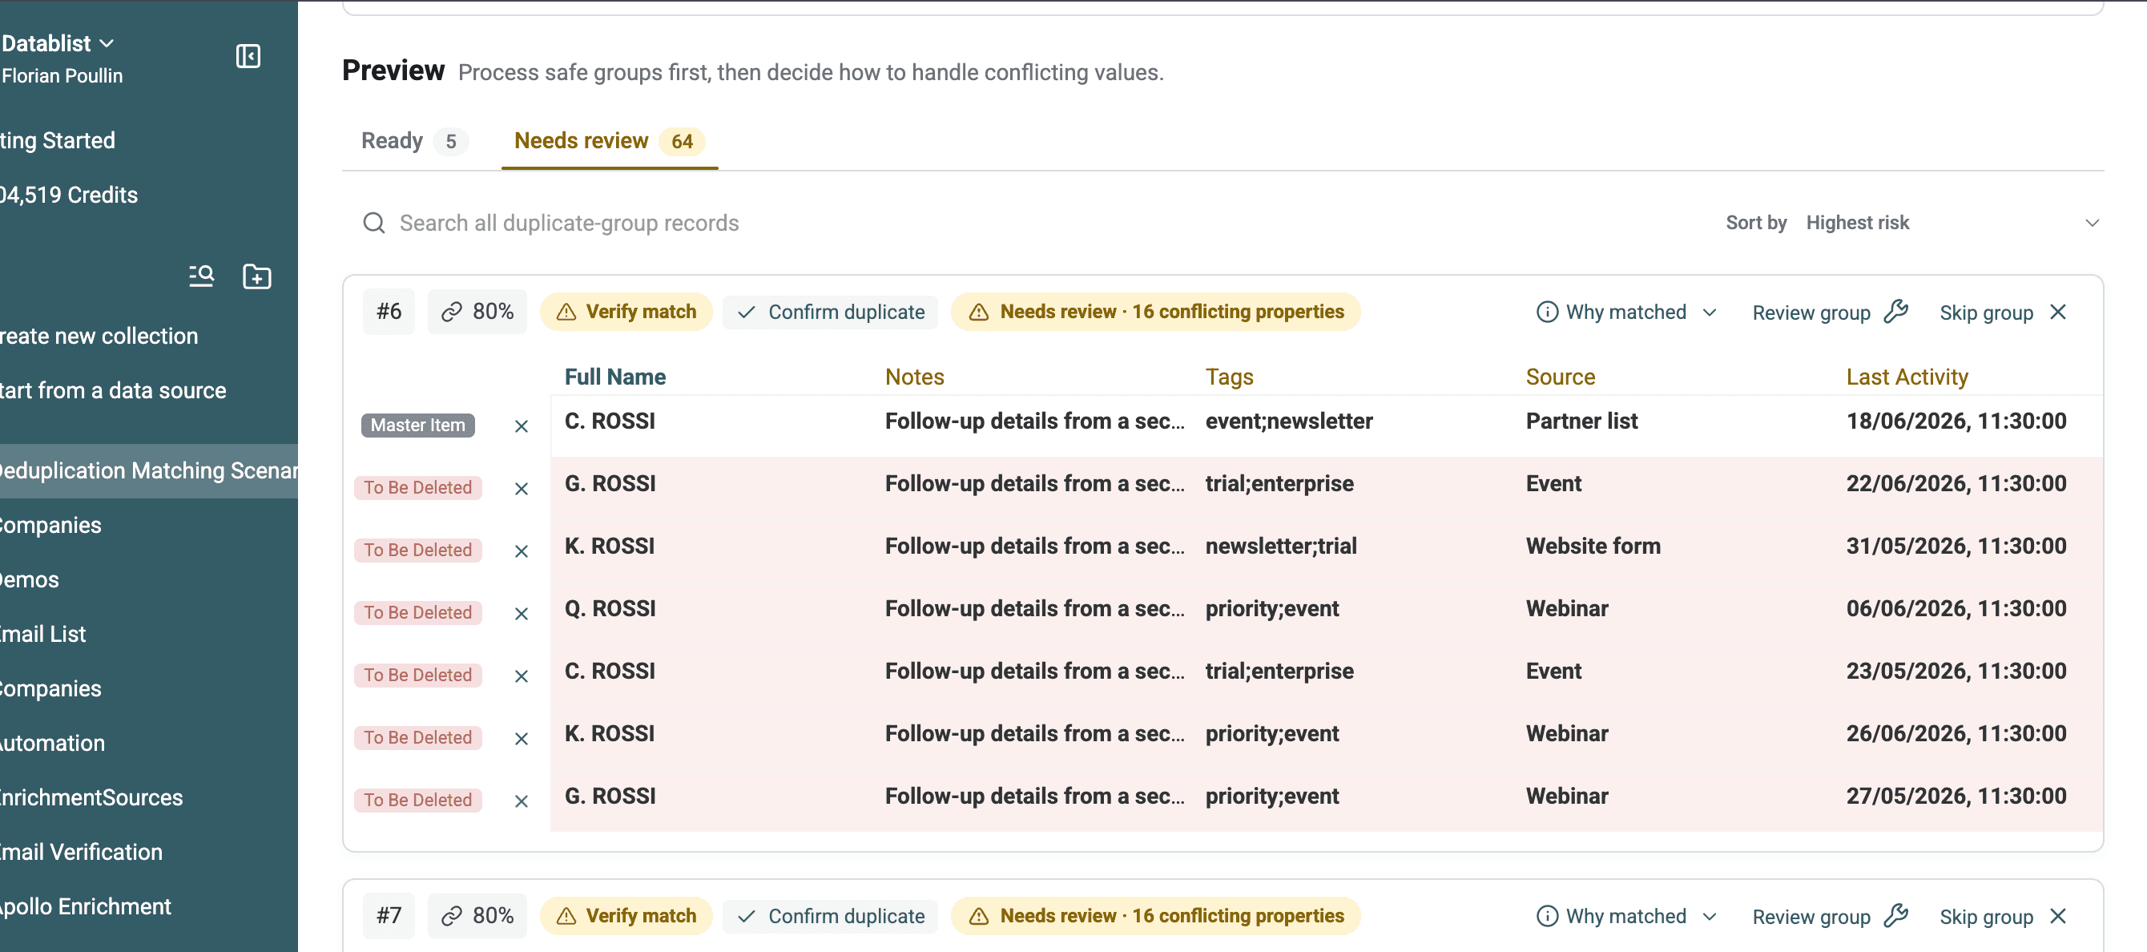Open the Automation sidebar item
The width and height of the screenshot is (2147, 952).
click(148, 744)
